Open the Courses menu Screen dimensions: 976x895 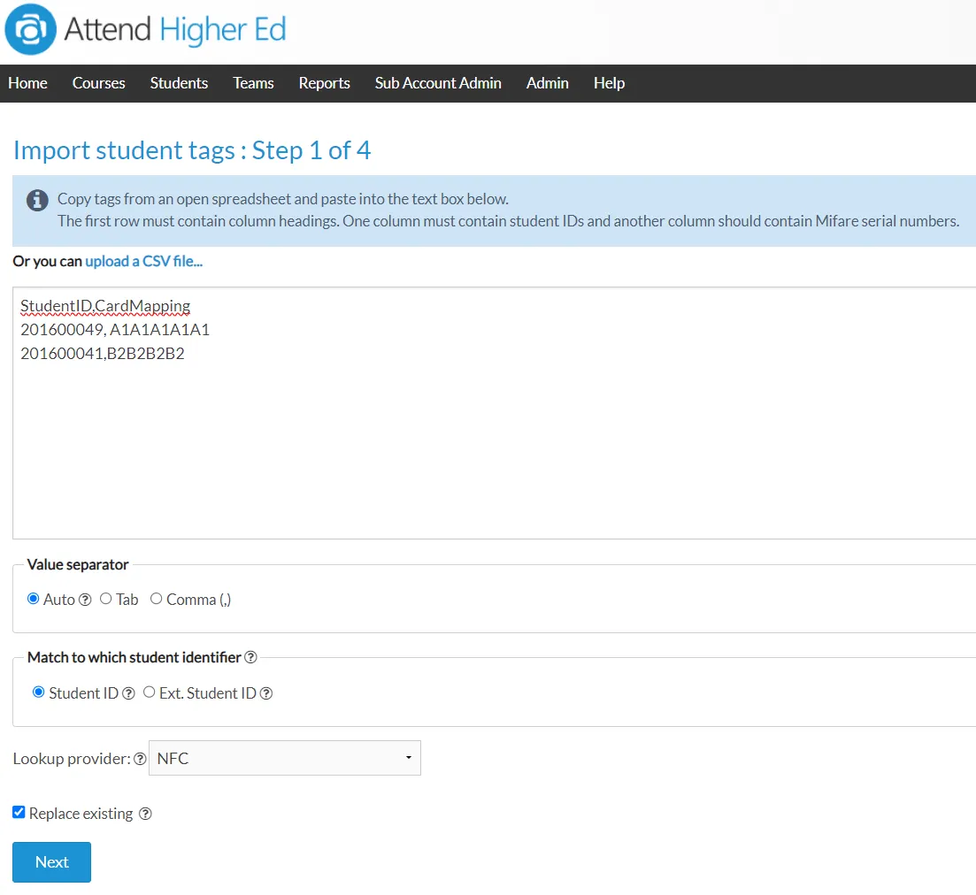click(98, 83)
